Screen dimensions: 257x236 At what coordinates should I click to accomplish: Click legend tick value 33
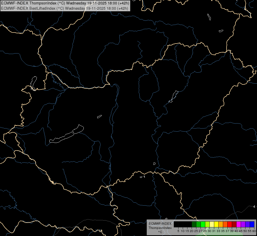(x=218, y=231)
